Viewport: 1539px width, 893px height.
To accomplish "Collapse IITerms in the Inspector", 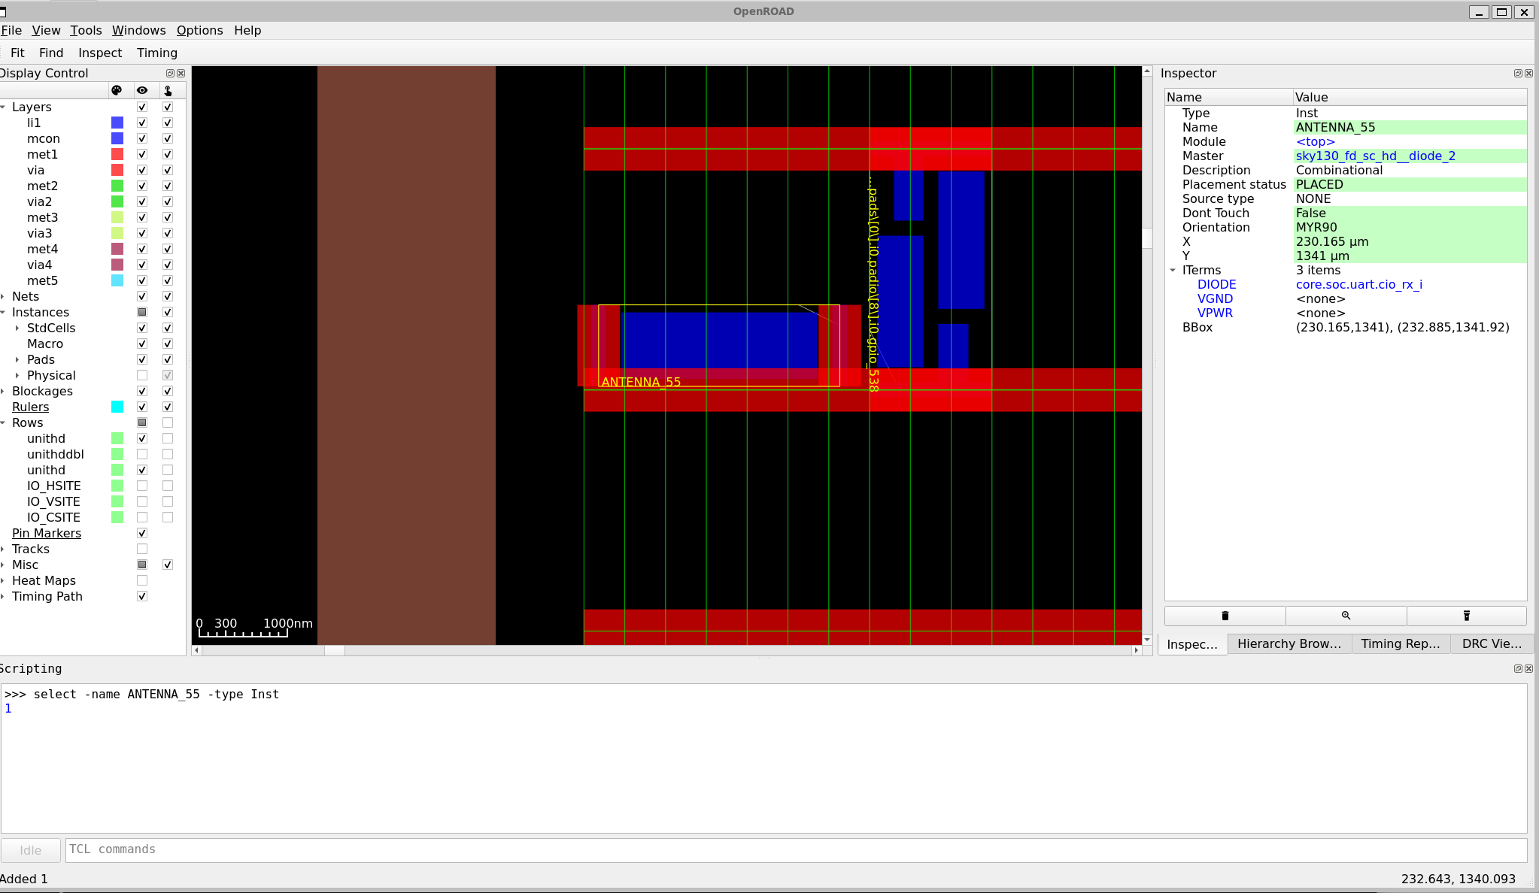I will click(x=1174, y=270).
